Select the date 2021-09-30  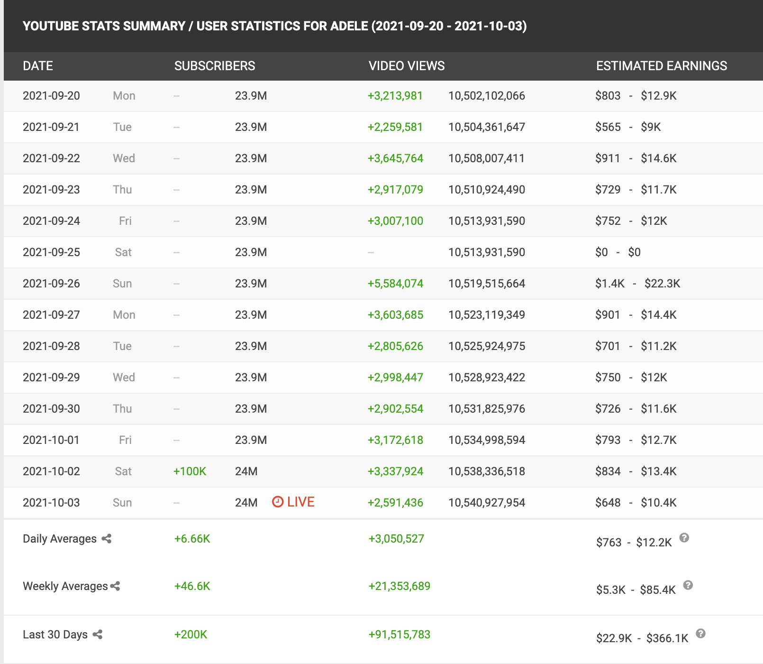click(x=51, y=409)
